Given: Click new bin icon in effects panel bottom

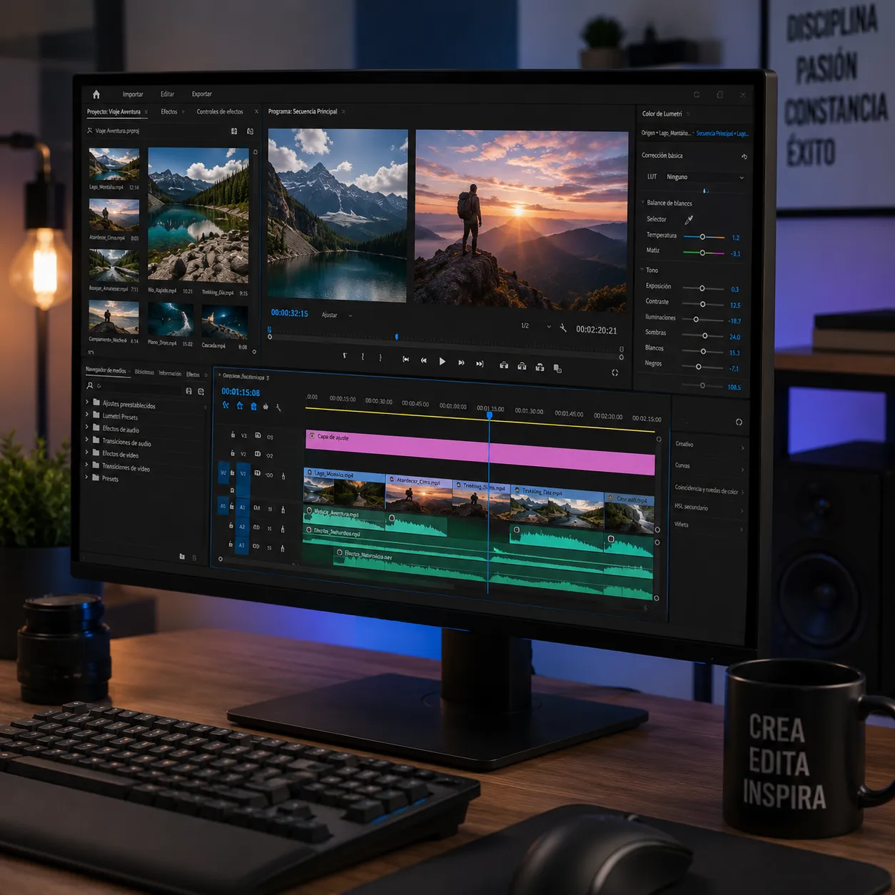Looking at the screenshot, I should point(182,556).
